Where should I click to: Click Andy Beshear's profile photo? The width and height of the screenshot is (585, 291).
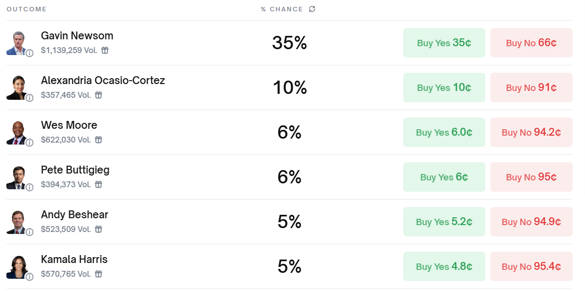(x=16, y=222)
